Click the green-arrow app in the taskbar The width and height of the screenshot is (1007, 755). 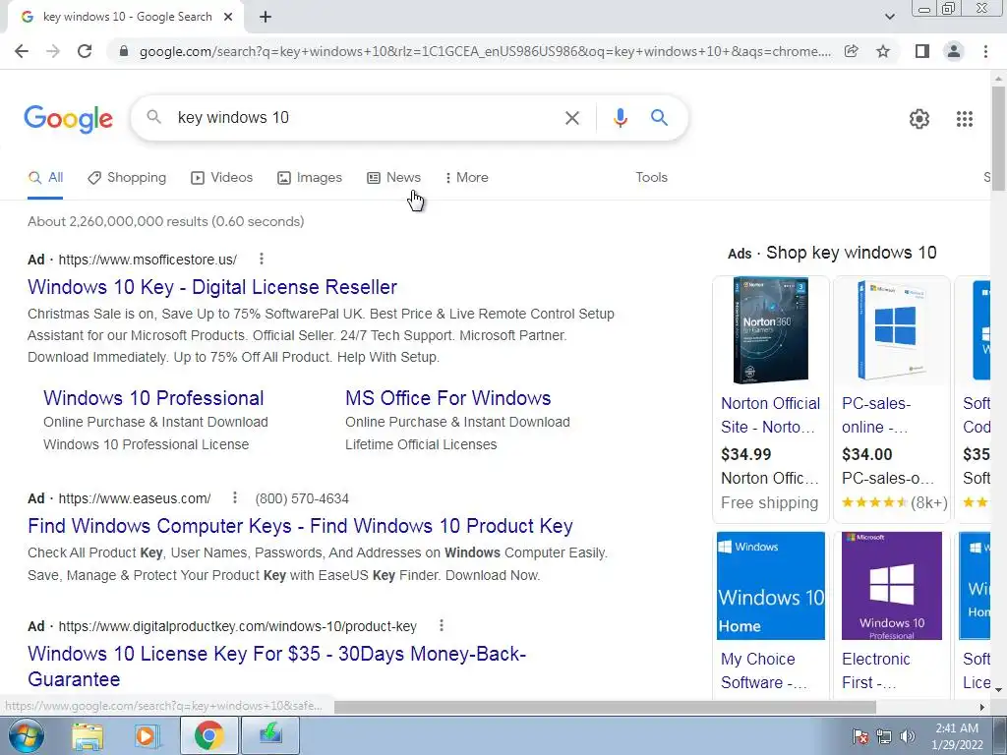tap(270, 735)
